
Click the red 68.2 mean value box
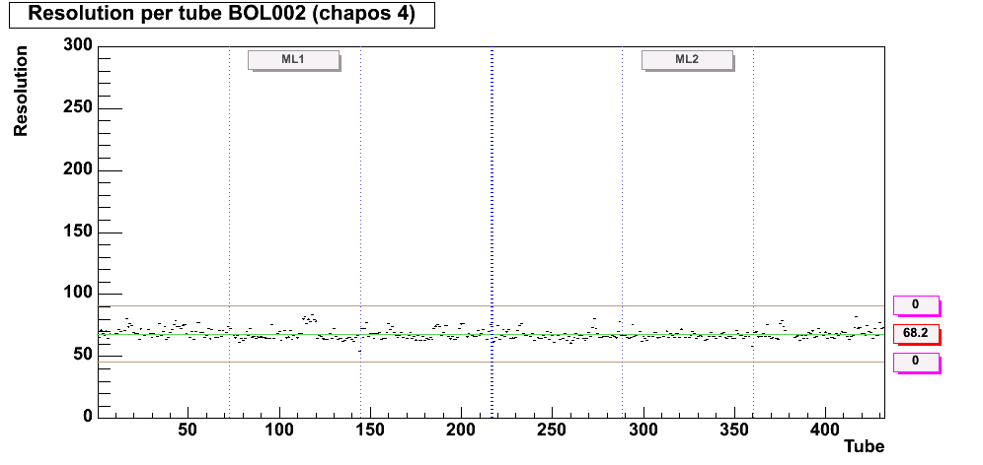pos(916,334)
